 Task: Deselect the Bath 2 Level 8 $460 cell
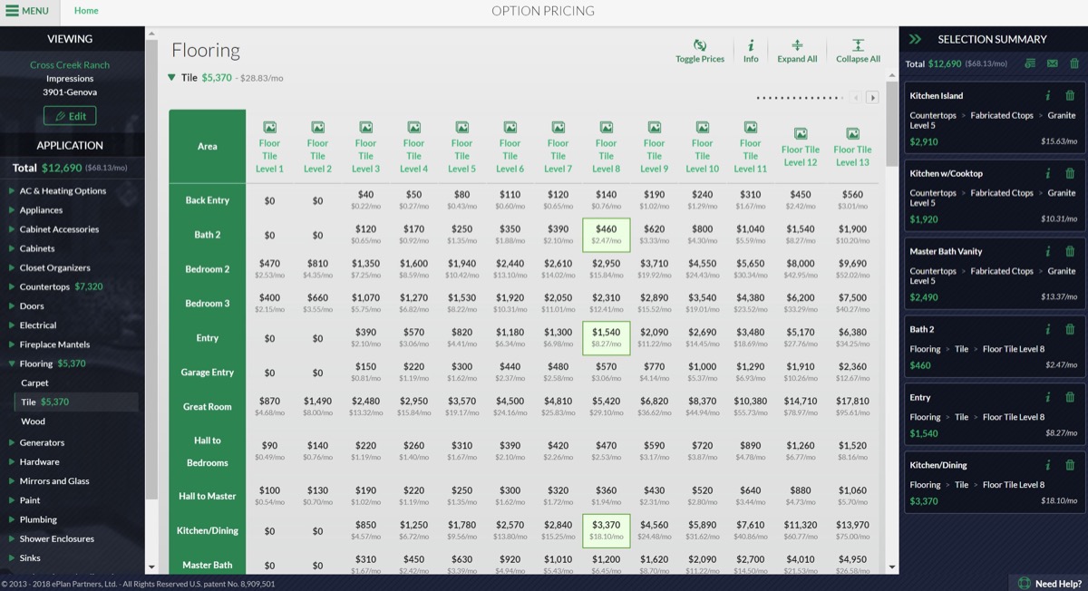point(606,235)
